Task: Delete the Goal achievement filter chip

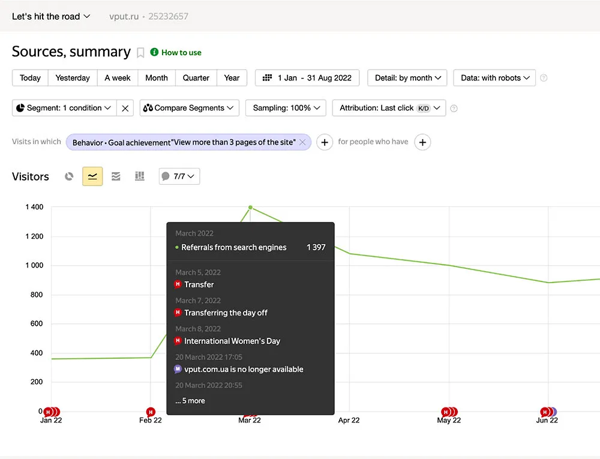Action: (x=302, y=142)
